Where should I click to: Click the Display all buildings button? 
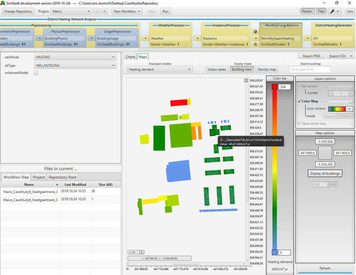tap(325, 173)
